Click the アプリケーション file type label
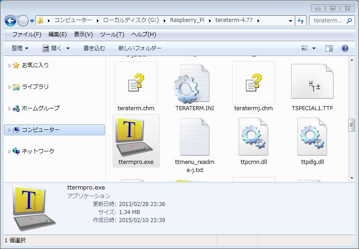Screen dimensions: 359x249 point(89,196)
